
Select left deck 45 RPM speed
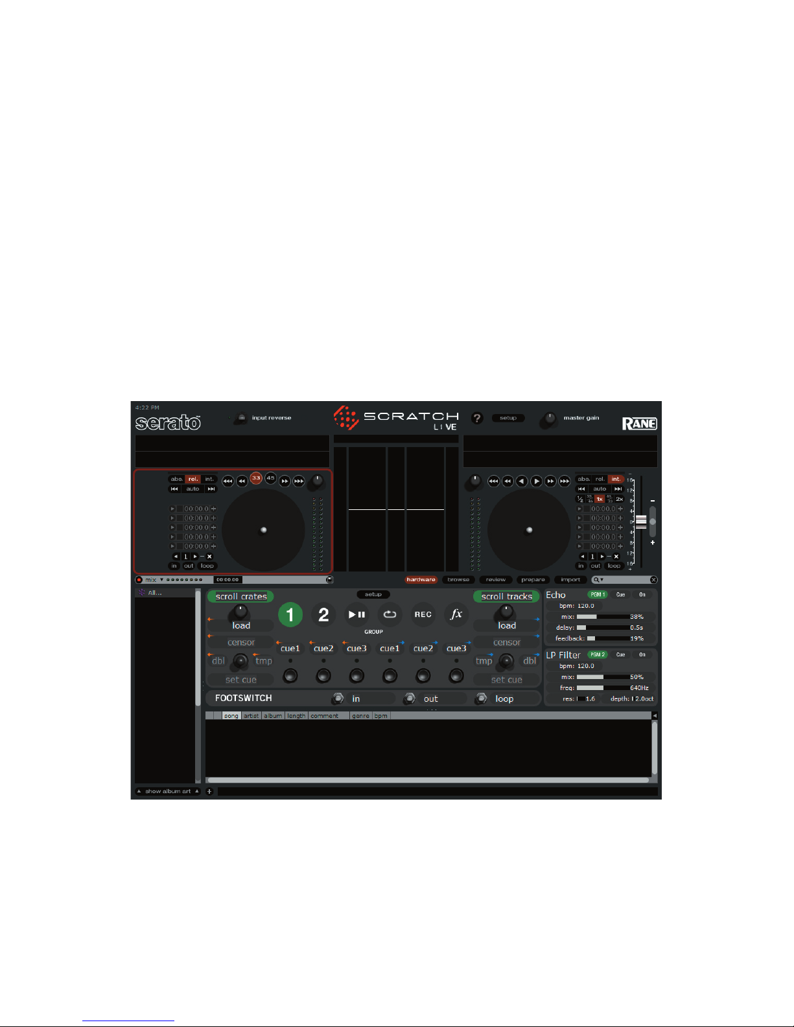[270, 478]
